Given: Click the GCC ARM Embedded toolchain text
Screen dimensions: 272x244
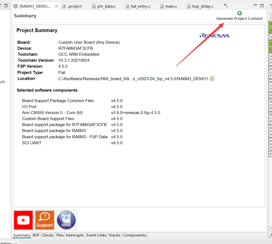Looking at the screenshot, I should click(x=79, y=54).
